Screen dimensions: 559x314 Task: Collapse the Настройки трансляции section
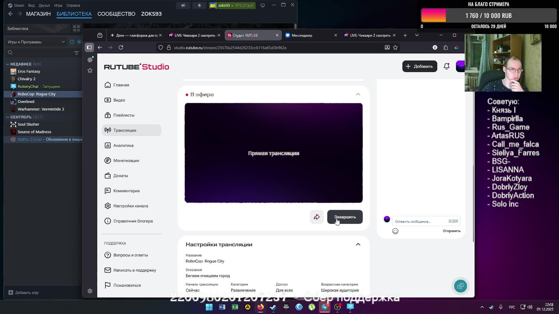(358, 245)
